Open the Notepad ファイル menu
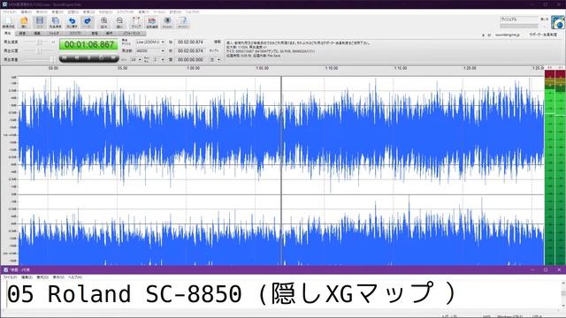 point(10,277)
